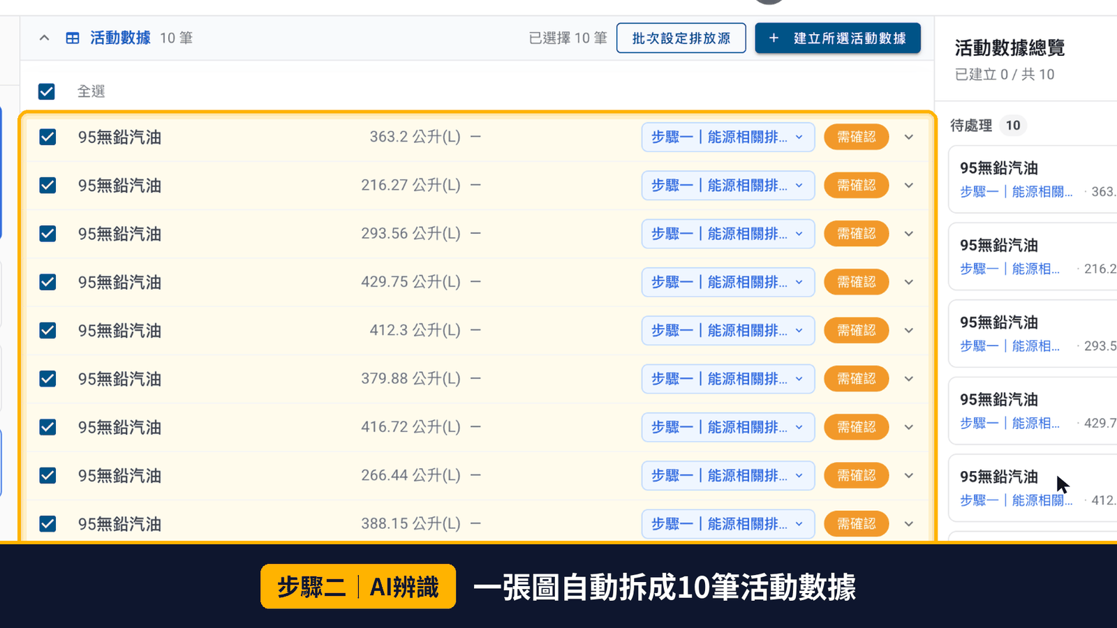Uncheck the 379.88 公升 row checkbox
The image size is (1117, 628).
click(x=47, y=378)
